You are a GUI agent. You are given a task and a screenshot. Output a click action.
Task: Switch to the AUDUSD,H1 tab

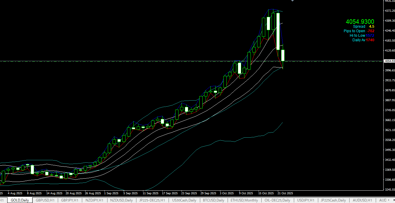click(x=362, y=200)
